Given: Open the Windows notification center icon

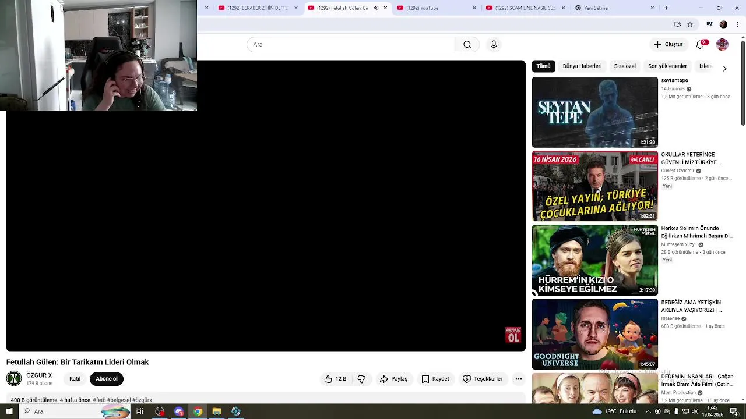Looking at the screenshot, I should click(x=734, y=411).
